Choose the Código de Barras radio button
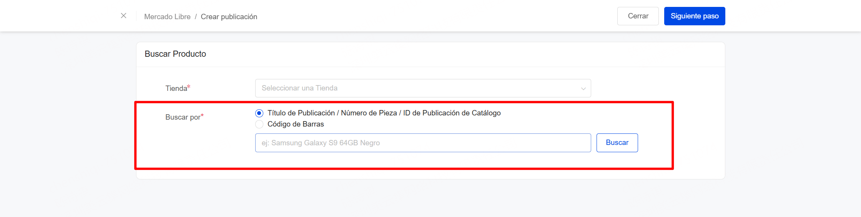 click(x=259, y=124)
